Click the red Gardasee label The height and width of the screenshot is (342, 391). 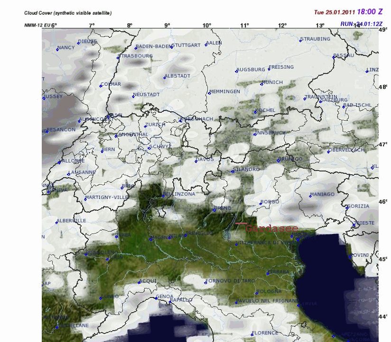point(271,228)
